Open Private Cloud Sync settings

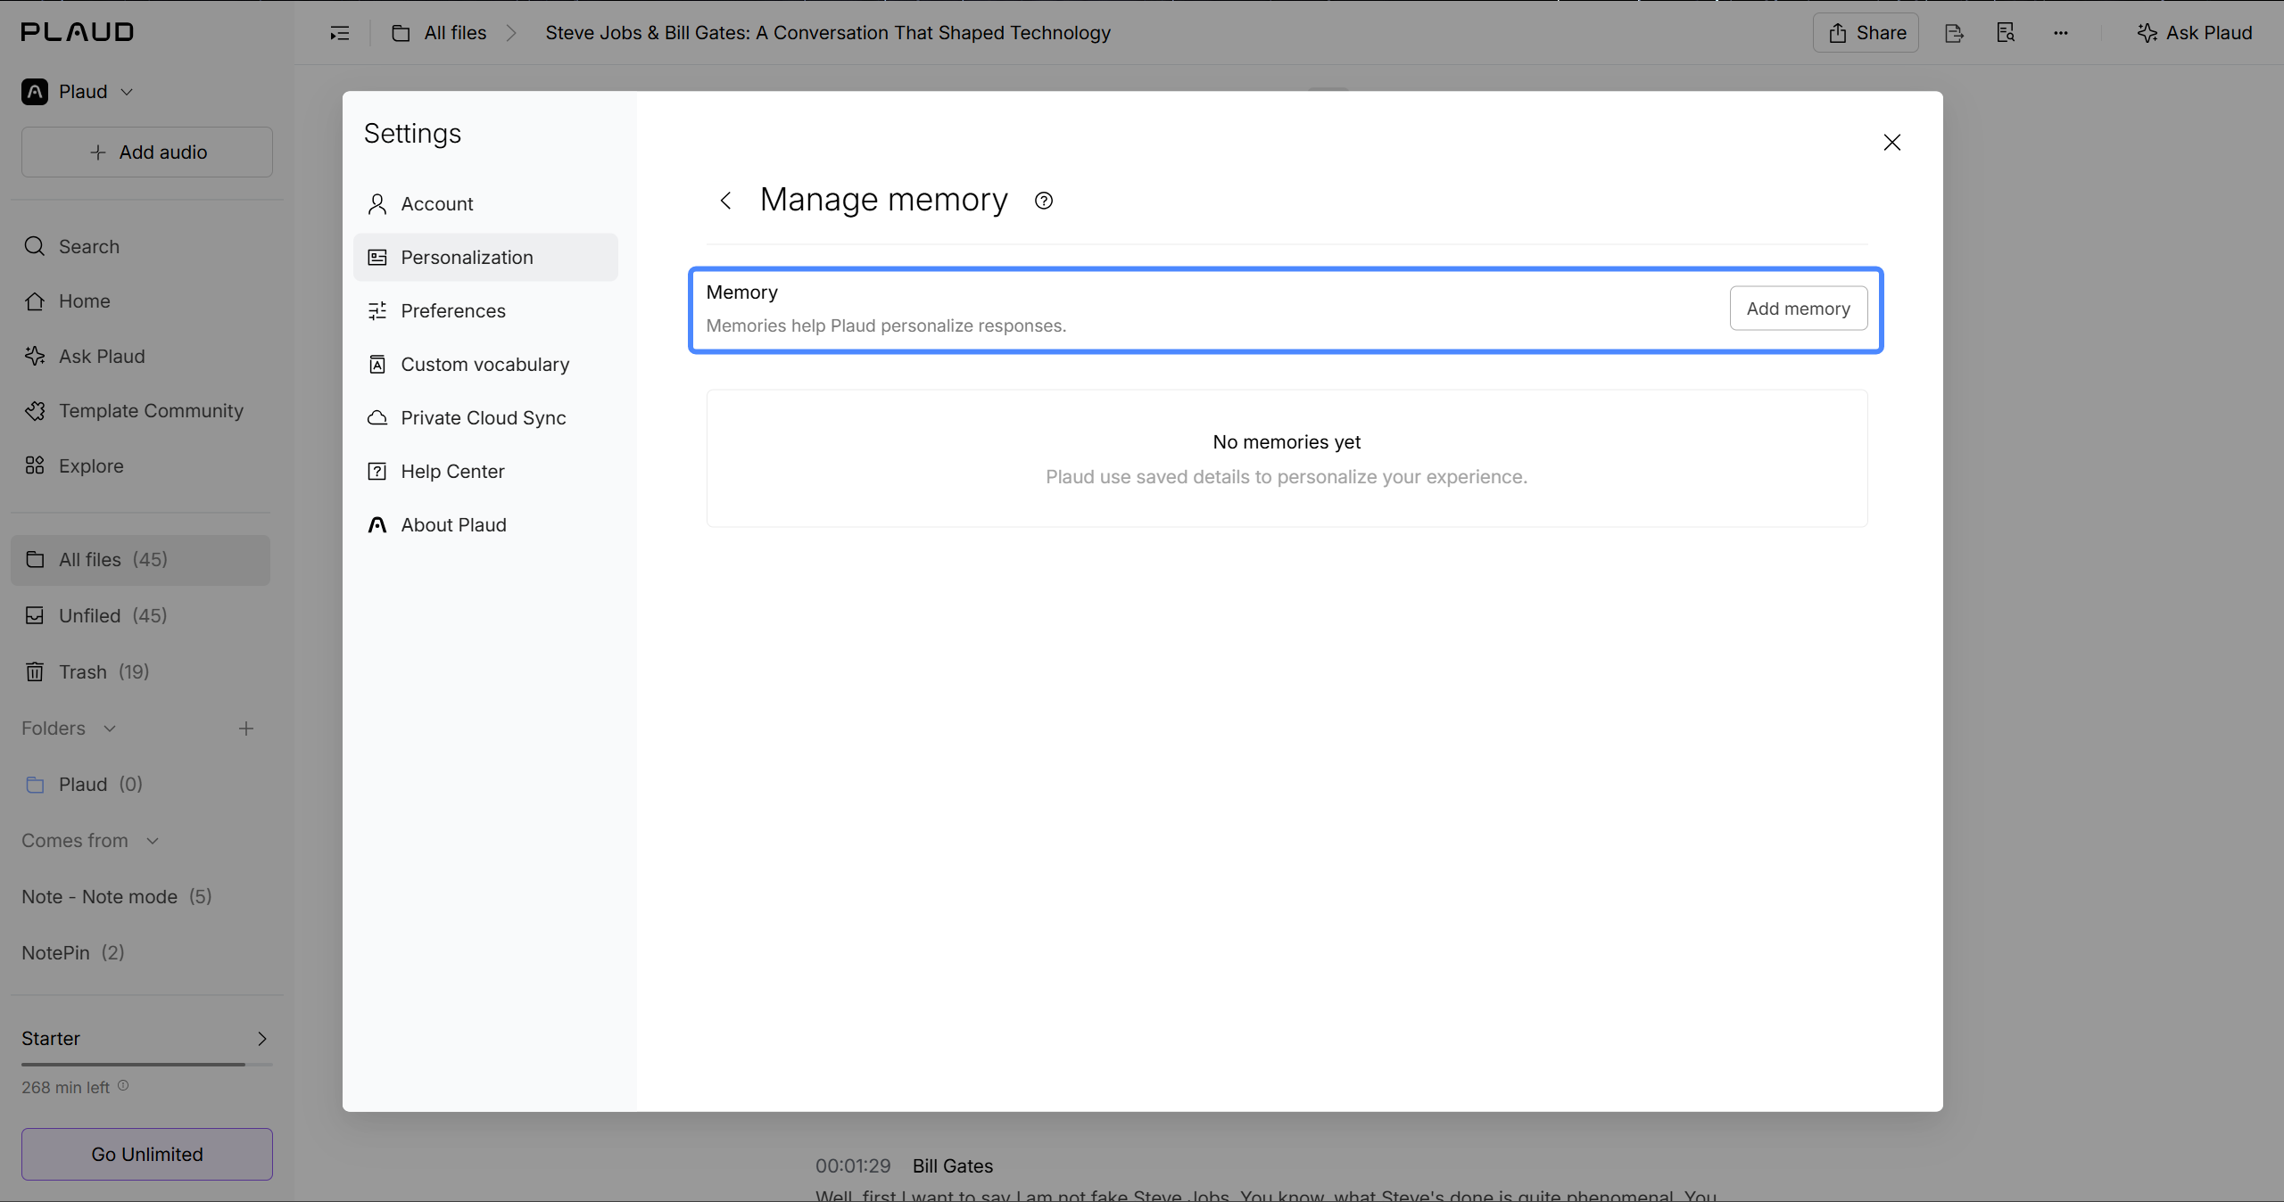pos(486,418)
